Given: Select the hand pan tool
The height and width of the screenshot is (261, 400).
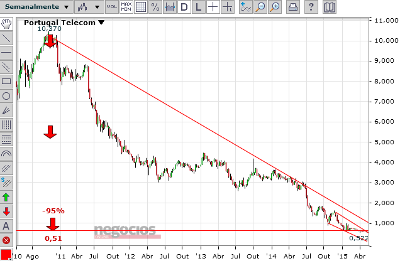Looking at the screenshot, I should [x=6, y=24].
